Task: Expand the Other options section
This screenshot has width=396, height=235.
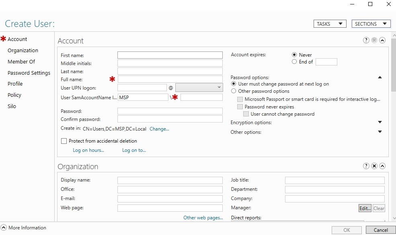Action: pos(380,132)
